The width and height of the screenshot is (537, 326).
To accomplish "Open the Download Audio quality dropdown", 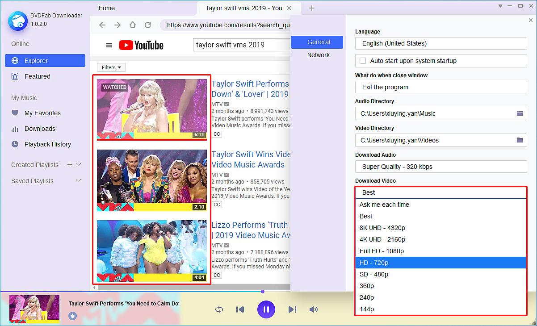I will tap(441, 167).
